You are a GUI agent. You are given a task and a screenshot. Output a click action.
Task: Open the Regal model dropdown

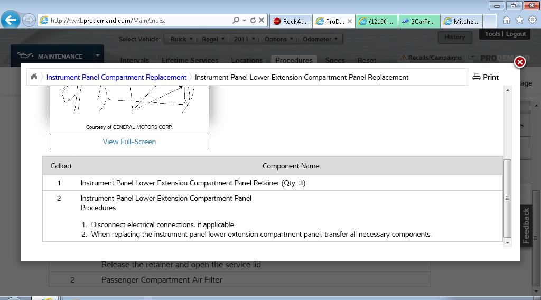[213, 39]
